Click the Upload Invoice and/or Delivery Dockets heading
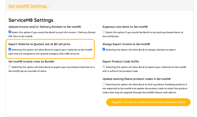The image size is (197, 117). click(x=45, y=27)
